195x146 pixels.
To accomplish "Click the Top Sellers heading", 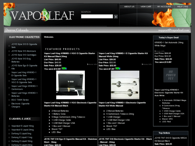I will pyautogui.click(x=164, y=133).
